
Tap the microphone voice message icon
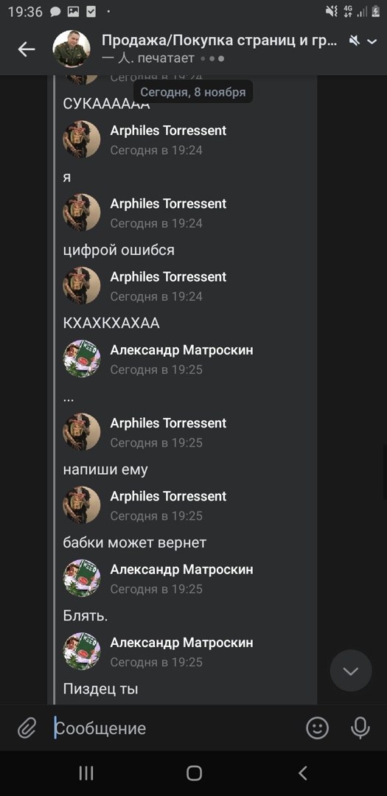pos(360,728)
